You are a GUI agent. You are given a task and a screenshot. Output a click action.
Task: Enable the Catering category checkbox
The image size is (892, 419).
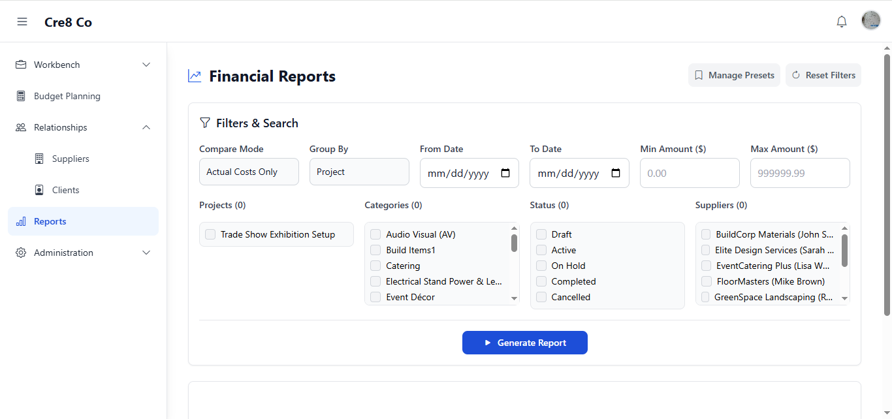click(375, 266)
